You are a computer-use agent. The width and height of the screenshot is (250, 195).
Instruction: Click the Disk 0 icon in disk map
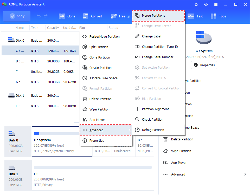coord(11,134)
